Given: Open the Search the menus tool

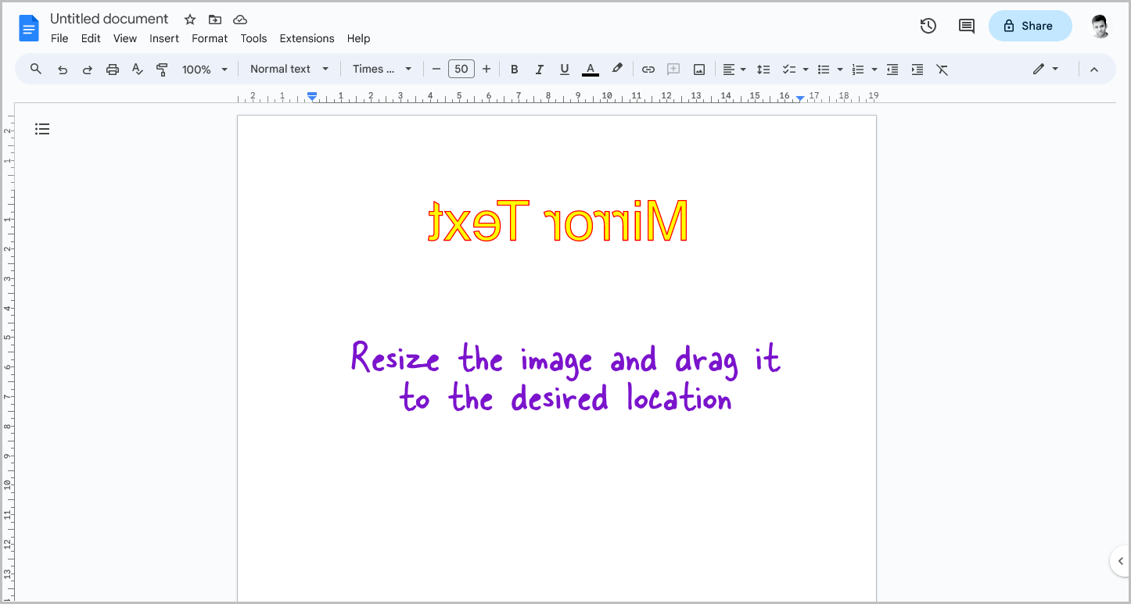Looking at the screenshot, I should pos(35,69).
